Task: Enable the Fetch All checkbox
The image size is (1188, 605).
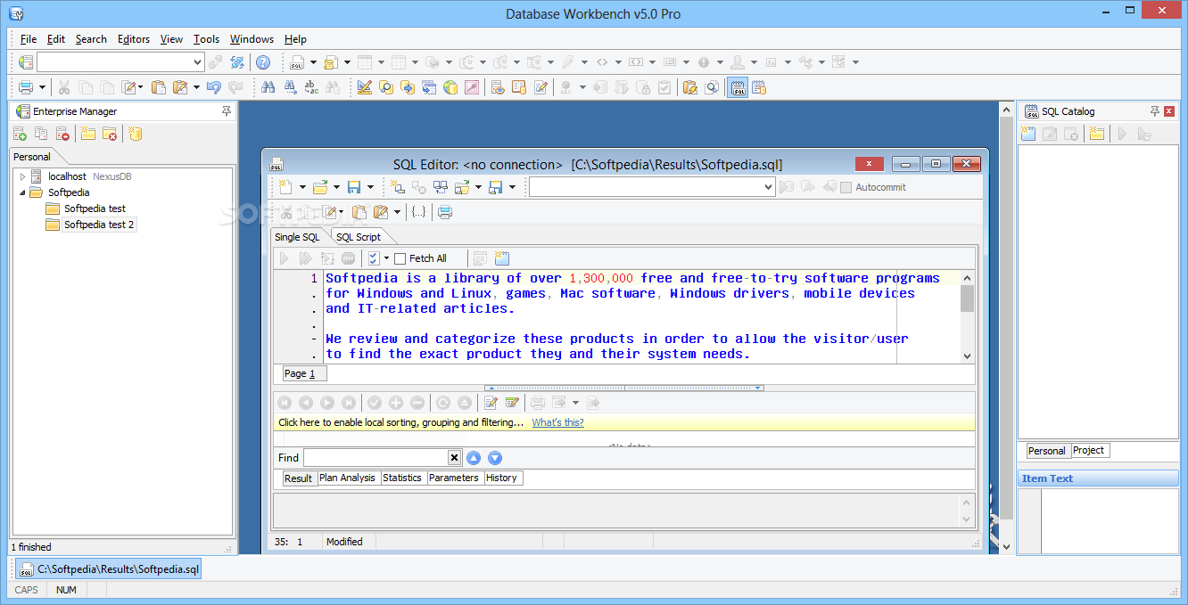Action: coord(400,258)
